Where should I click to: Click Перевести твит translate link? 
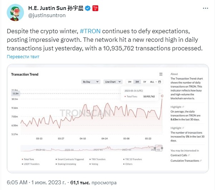23,56
